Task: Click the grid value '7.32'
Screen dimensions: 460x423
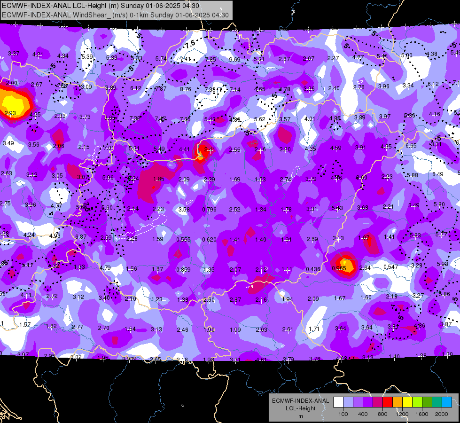Action: tap(135, 118)
